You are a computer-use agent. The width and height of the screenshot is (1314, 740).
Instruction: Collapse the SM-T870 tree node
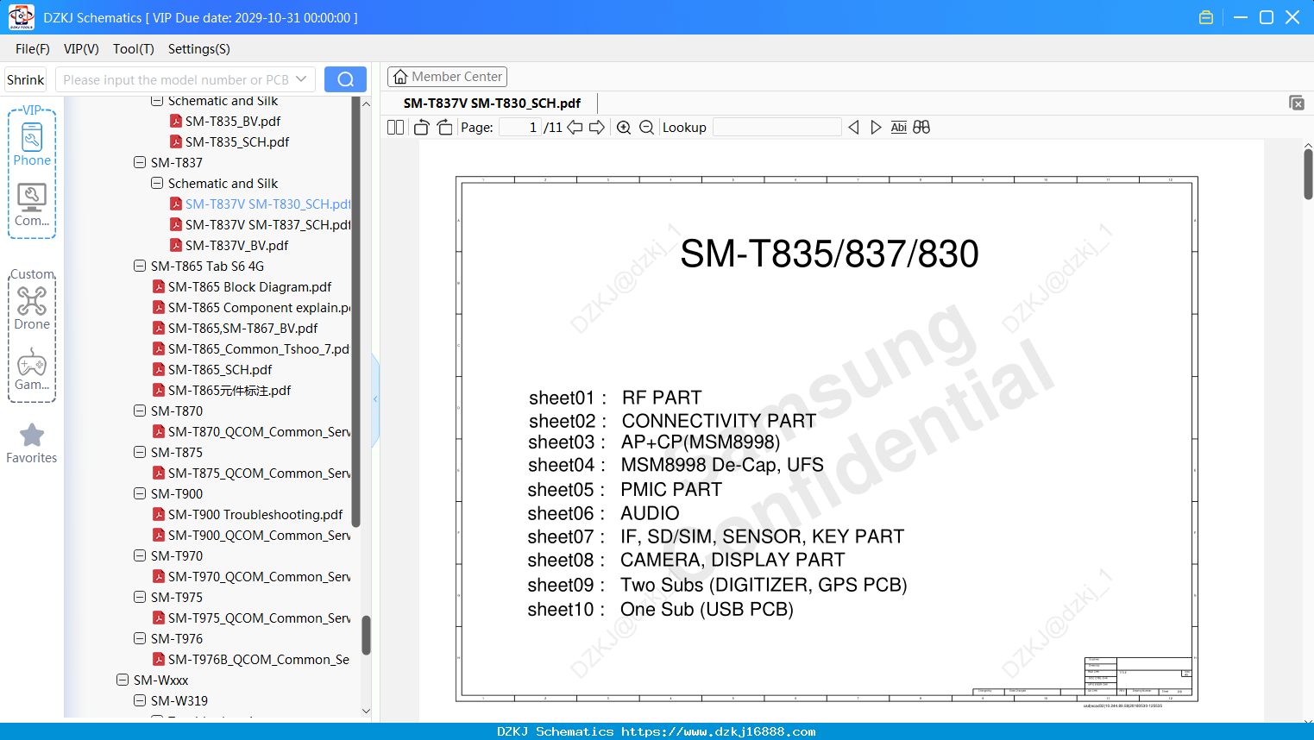(140, 411)
